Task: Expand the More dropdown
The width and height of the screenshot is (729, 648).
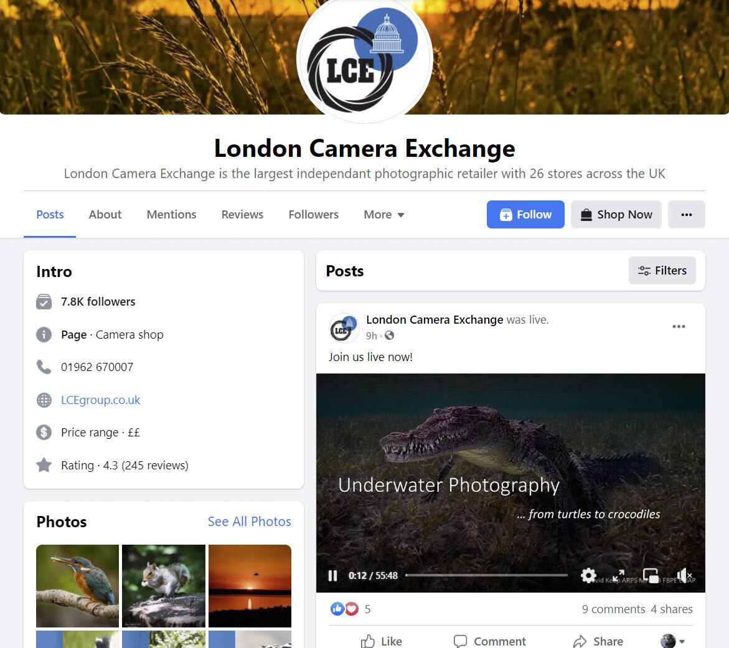Action: pyautogui.click(x=383, y=214)
